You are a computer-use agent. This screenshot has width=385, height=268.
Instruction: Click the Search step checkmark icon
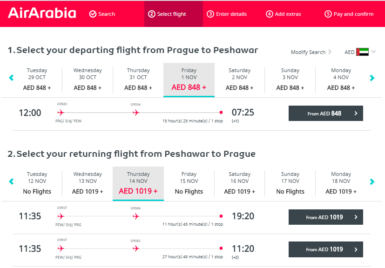tap(93, 14)
